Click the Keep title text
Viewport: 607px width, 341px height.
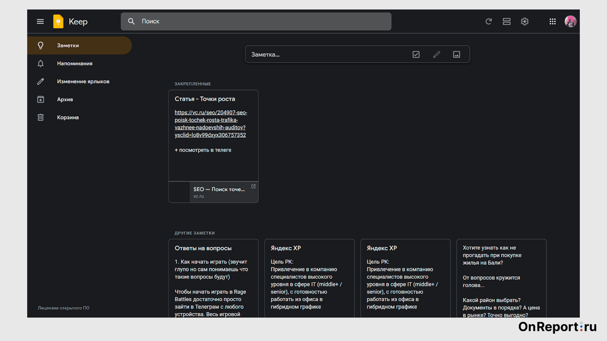78,22
